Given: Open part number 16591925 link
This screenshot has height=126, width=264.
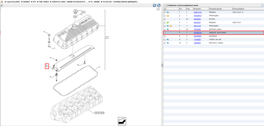Looking at the screenshot, I should [x=197, y=29].
